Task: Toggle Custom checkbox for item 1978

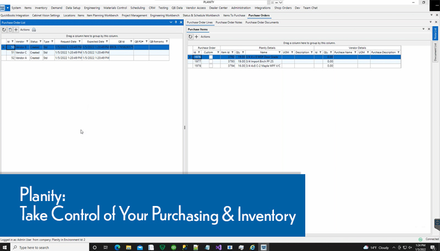Action: (211, 66)
